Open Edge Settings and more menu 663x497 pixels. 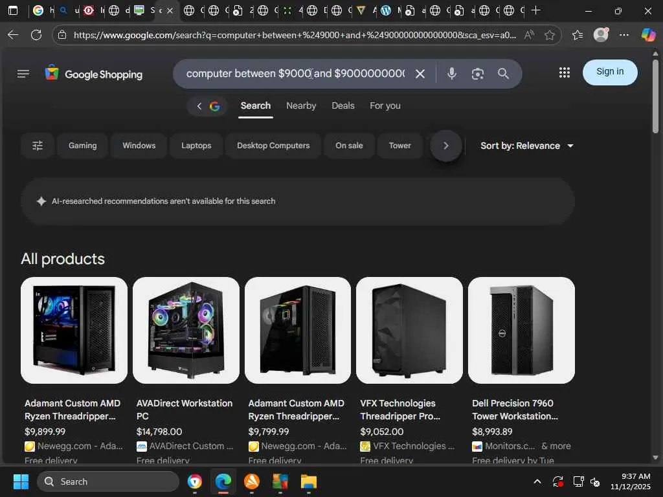[624, 35]
